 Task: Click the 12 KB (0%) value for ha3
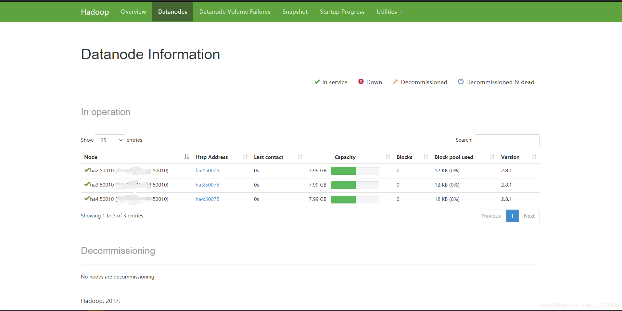coord(447,185)
